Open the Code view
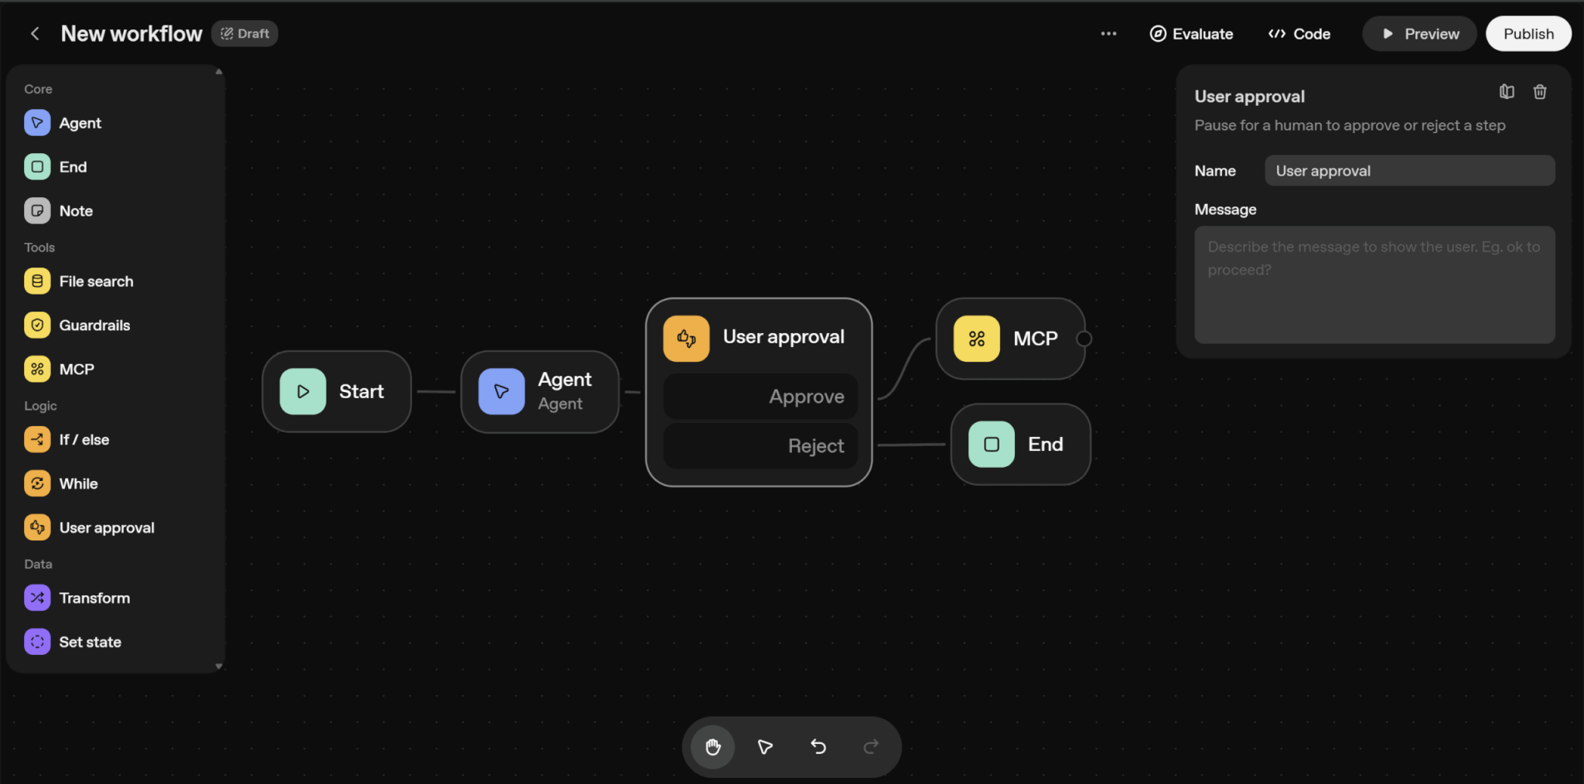The width and height of the screenshot is (1584, 784). tap(1299, 34)
